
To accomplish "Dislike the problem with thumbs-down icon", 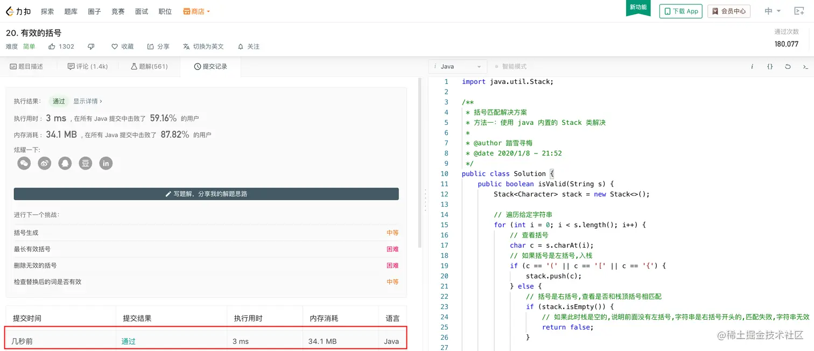I will coord(91,47).
